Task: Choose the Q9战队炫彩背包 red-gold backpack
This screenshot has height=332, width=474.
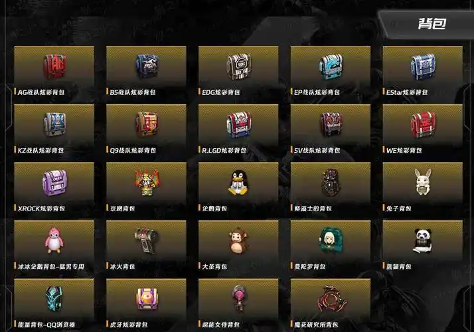Action: pyautogui.click(x=147, y=124)
